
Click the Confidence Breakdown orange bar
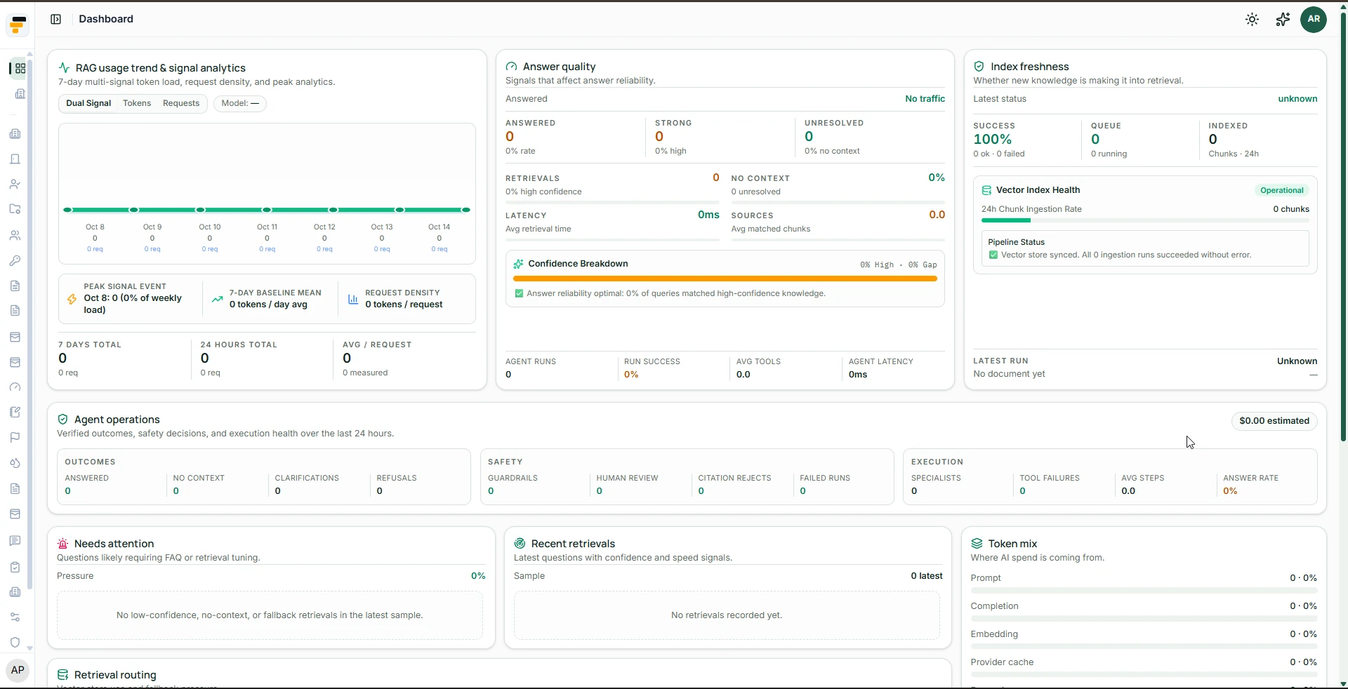coord(725,279)
